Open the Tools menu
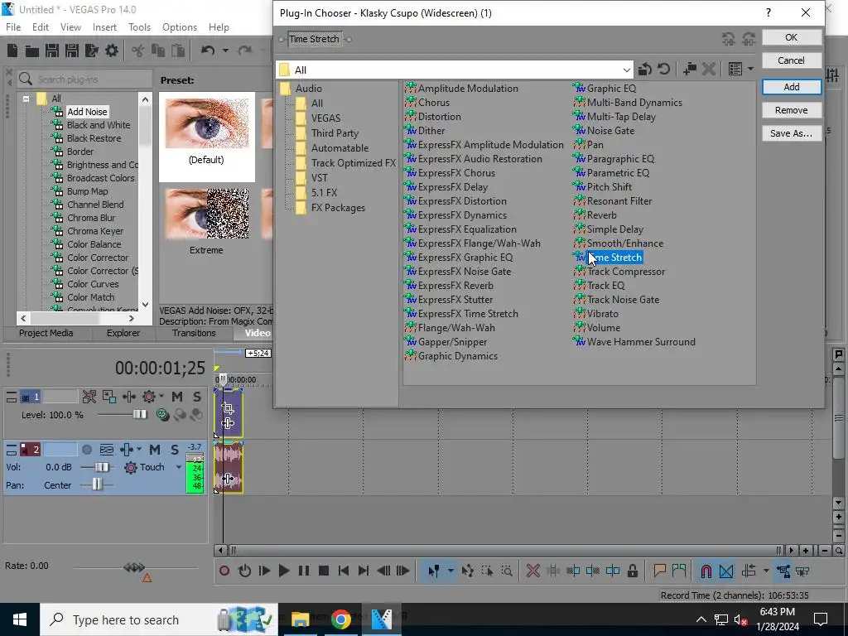Image resolution: width=848 pixels, height=636 pixels. 139,27
